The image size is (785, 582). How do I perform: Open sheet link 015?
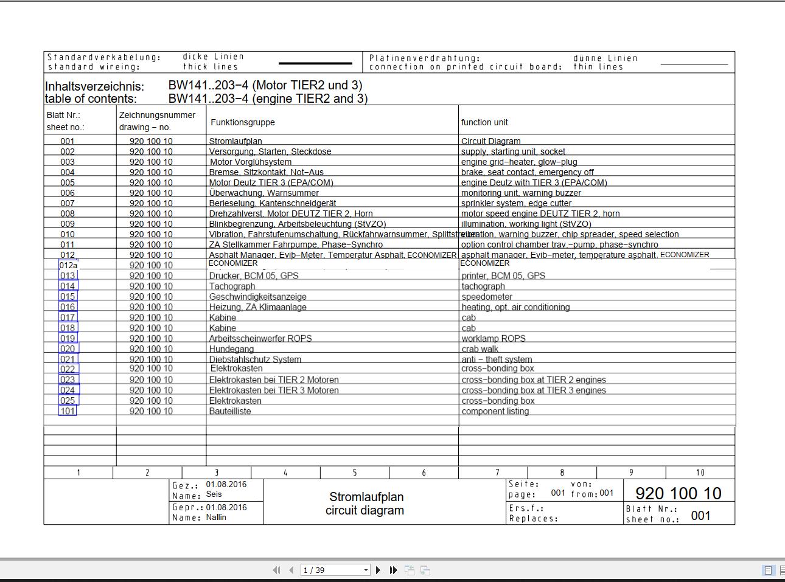pyautogui.click(x=68, y=297)
